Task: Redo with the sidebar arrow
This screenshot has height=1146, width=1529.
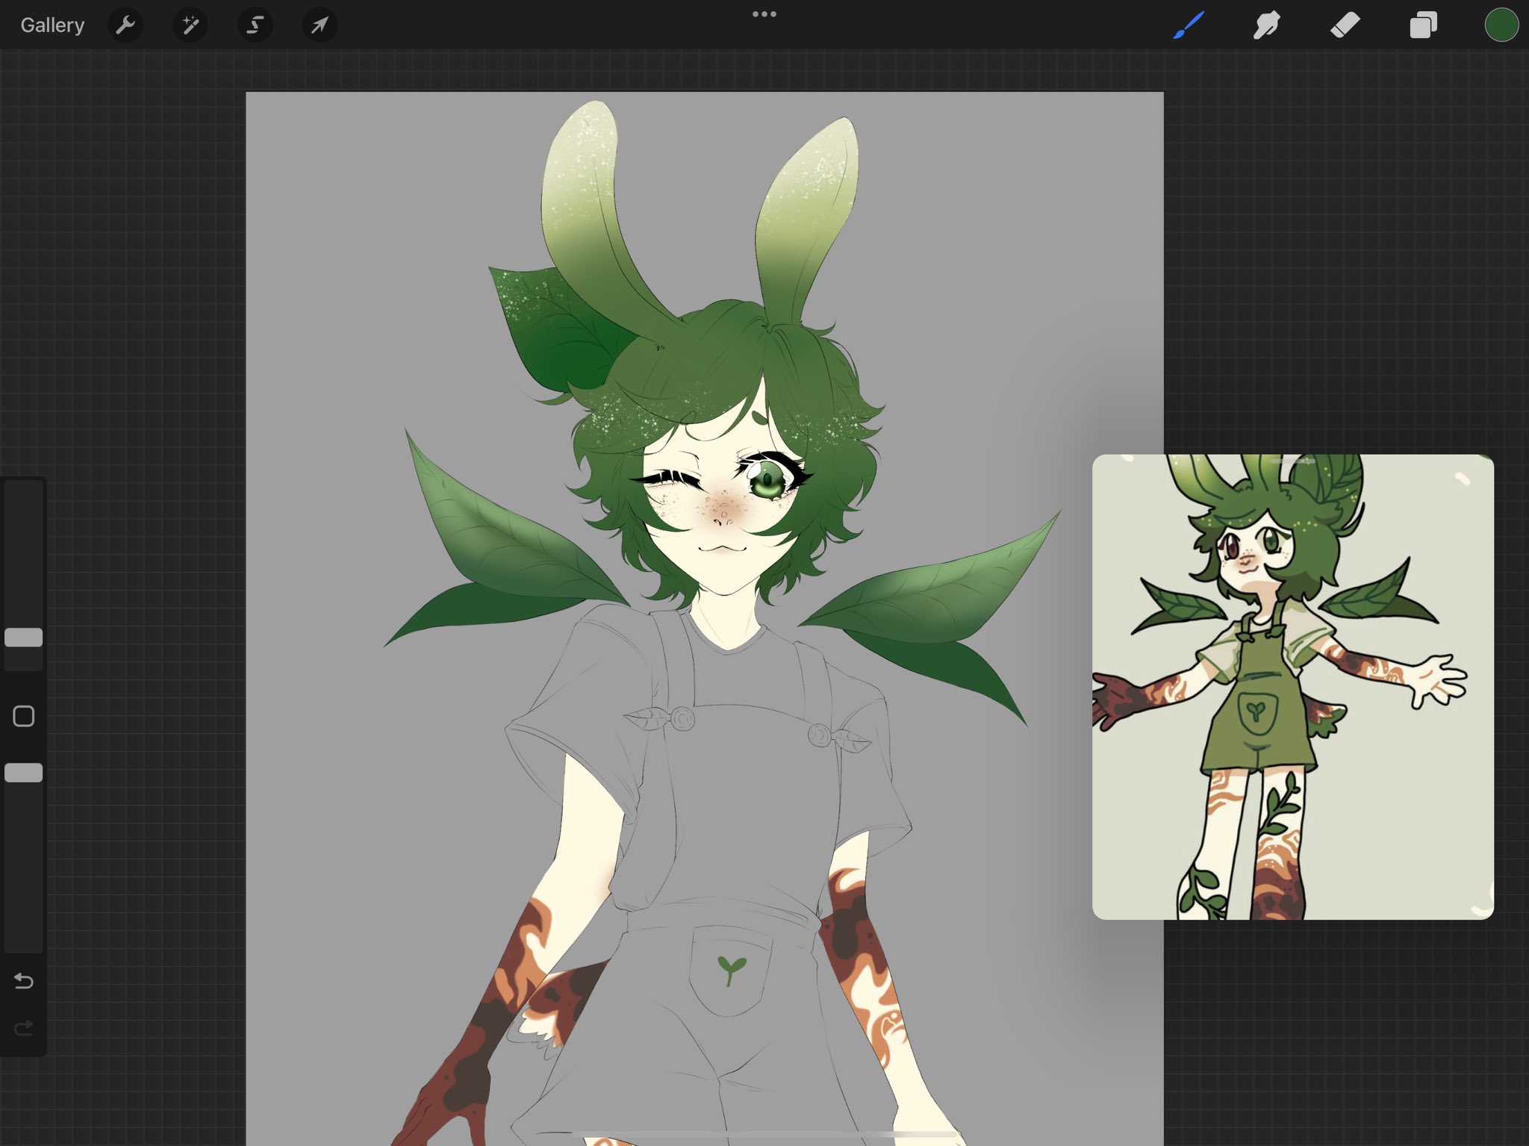Action: coord(24,1029)
